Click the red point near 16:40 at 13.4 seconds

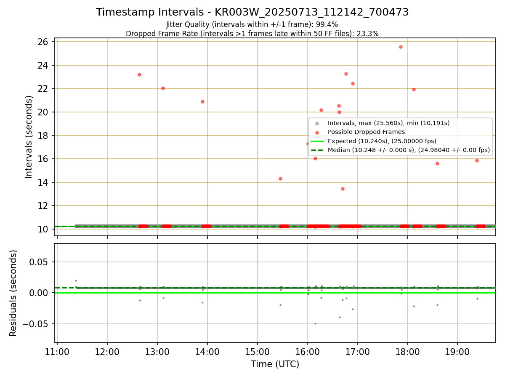343,189
